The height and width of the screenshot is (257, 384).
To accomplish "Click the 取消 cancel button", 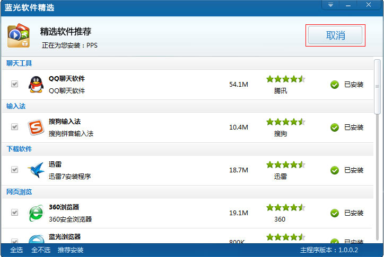I will 335,35.
